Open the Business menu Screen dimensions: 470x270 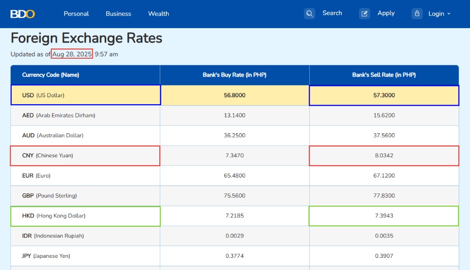(x=118, y=14)
